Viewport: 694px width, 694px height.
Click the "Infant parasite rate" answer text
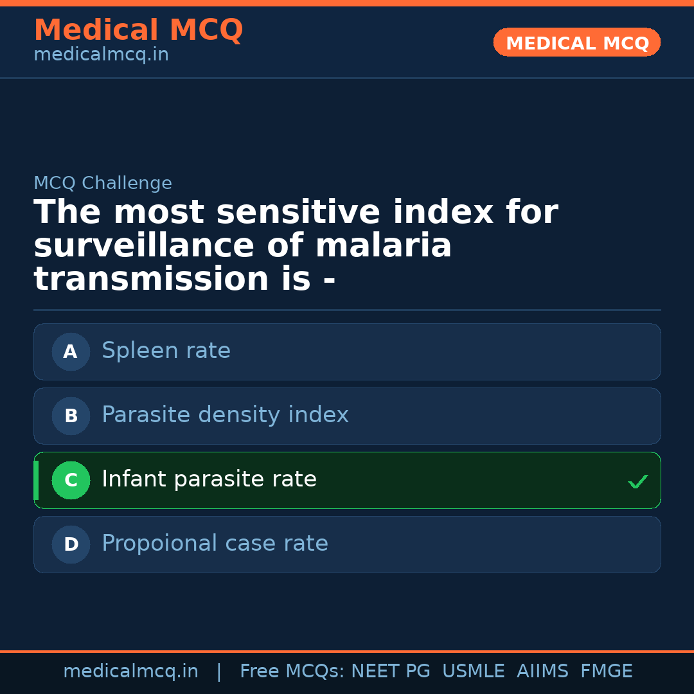[209, 479]
